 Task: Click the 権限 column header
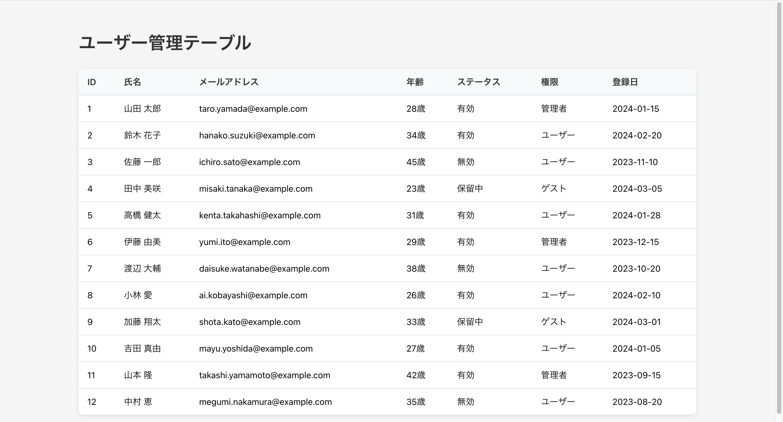point(549,82)
